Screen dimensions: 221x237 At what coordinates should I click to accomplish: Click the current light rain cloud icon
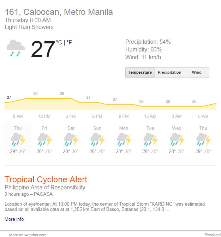click(16, 48)
